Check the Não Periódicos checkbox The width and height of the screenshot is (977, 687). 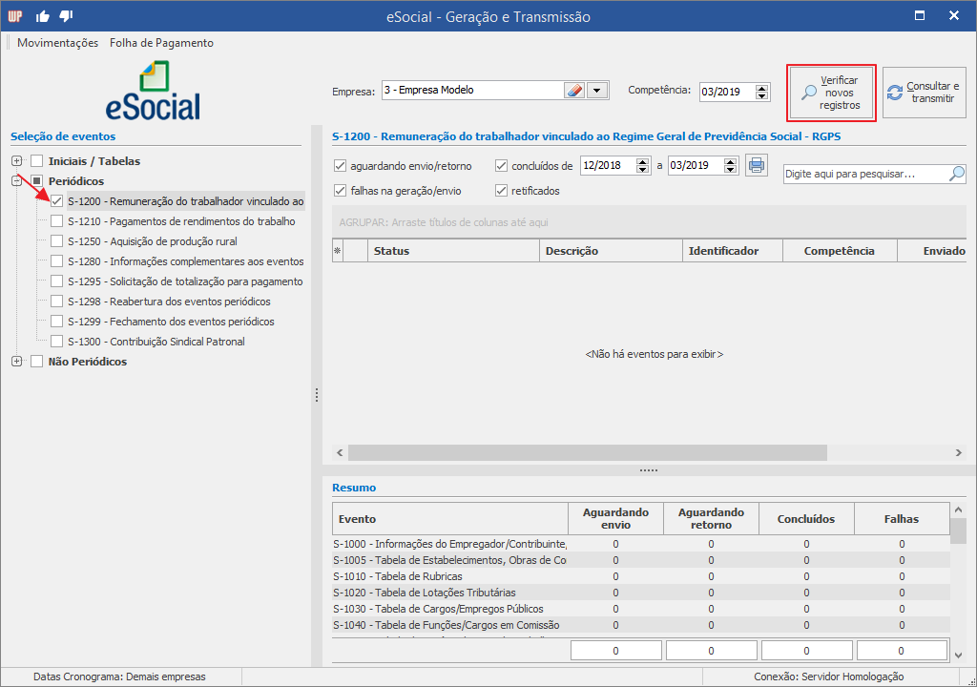click(37, 361)
